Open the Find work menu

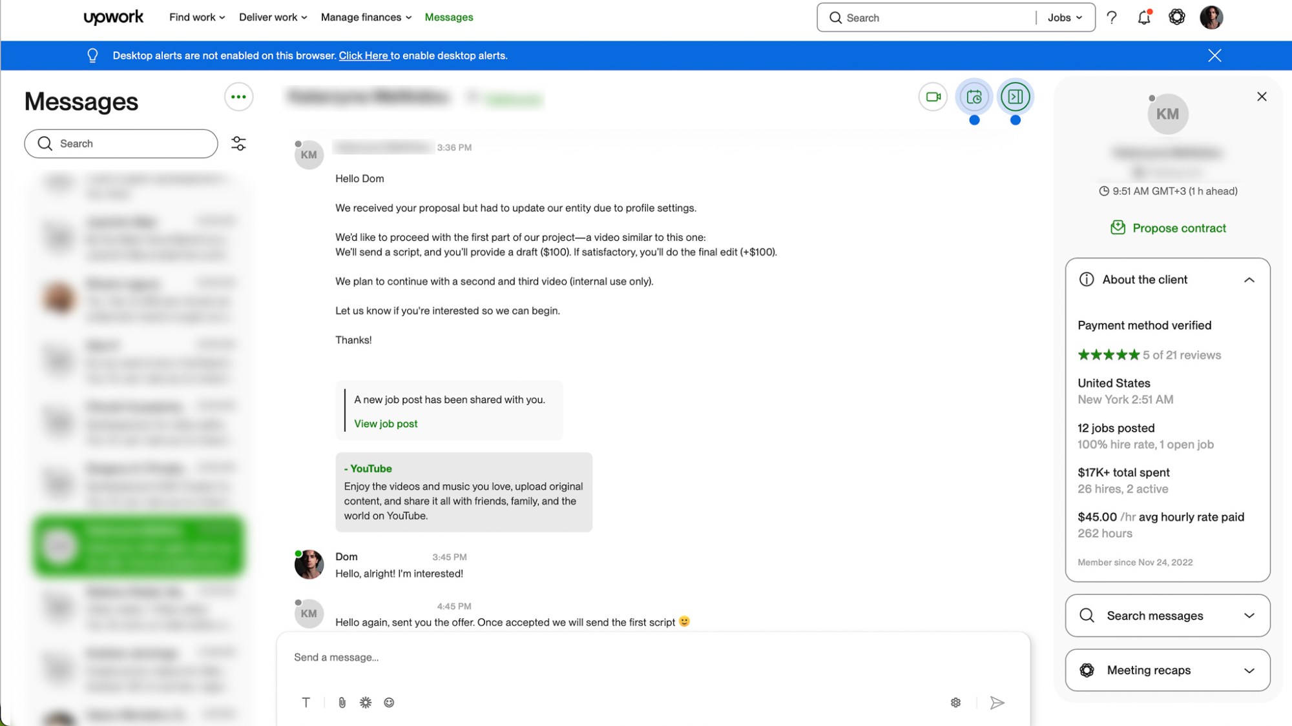[197, 17]
